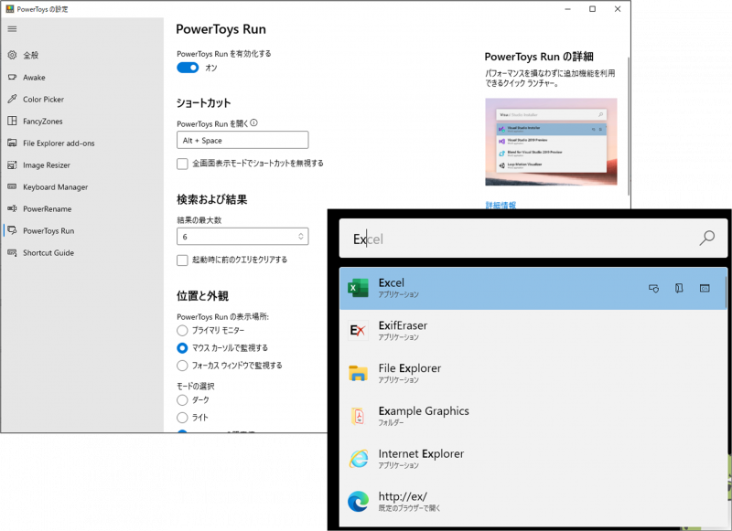This screenshot has width=732, height=531.
Task: Select the Example Graphics folder result
Action: (533, 416)
